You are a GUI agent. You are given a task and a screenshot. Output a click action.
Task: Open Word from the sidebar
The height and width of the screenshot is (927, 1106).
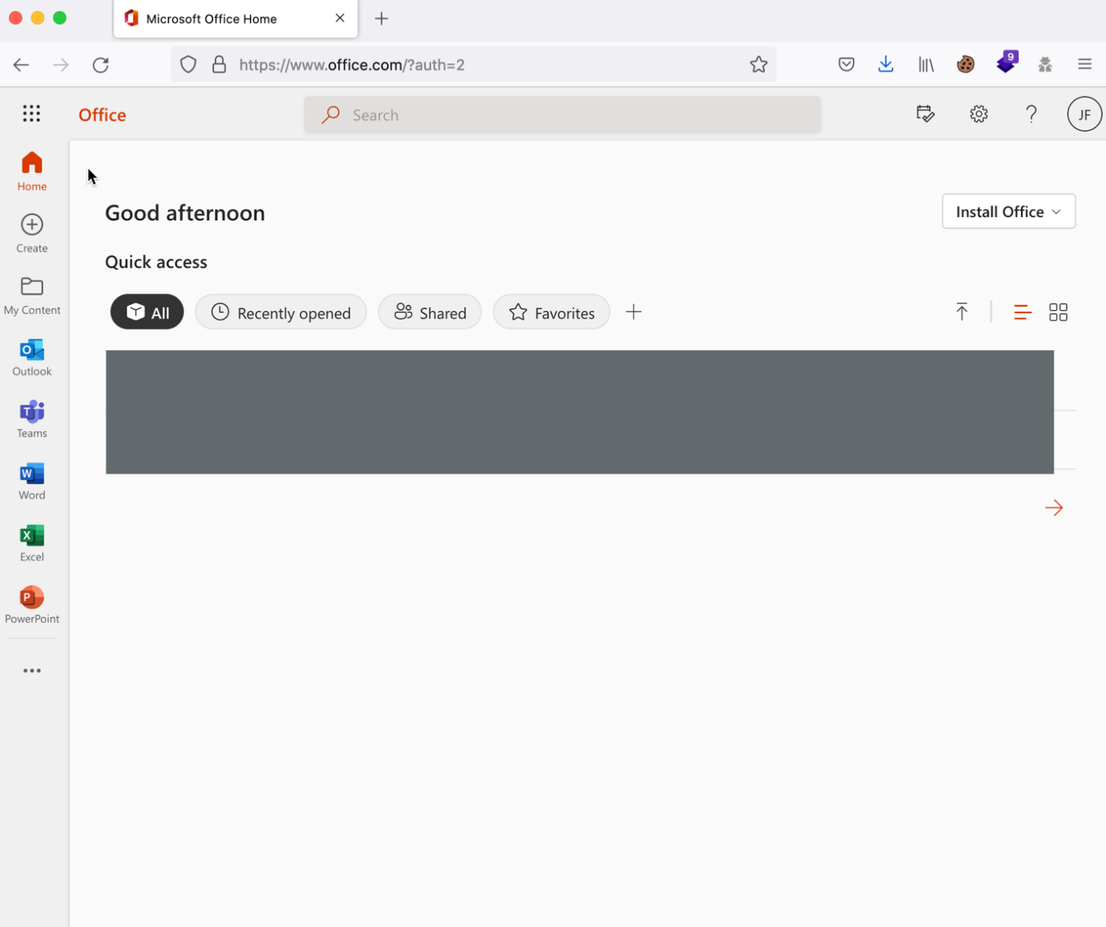31,481
